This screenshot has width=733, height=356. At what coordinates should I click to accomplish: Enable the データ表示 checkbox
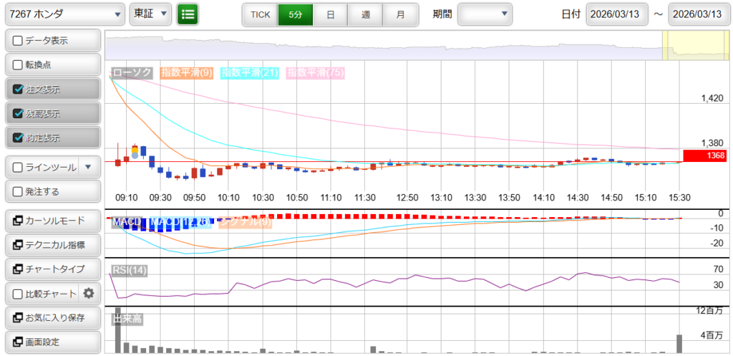(18, 41)
